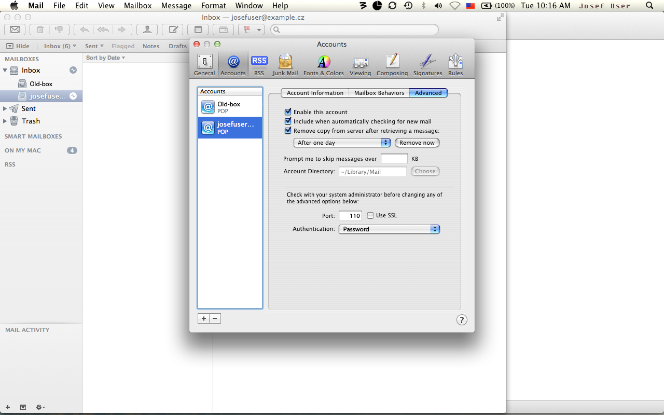The width and height of the screenshot is (664, 415).
Task: Click the archive box toolbar icon
Action: pyautogui.click(x=223, y=30)
